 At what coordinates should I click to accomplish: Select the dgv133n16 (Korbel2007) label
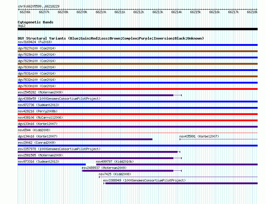click(x=38, y=124)
